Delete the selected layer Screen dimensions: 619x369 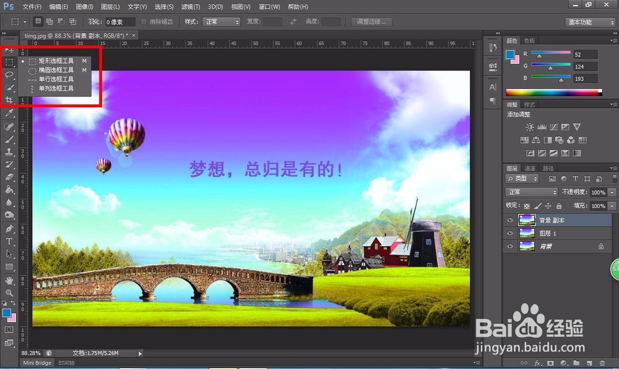pos(602,363)
